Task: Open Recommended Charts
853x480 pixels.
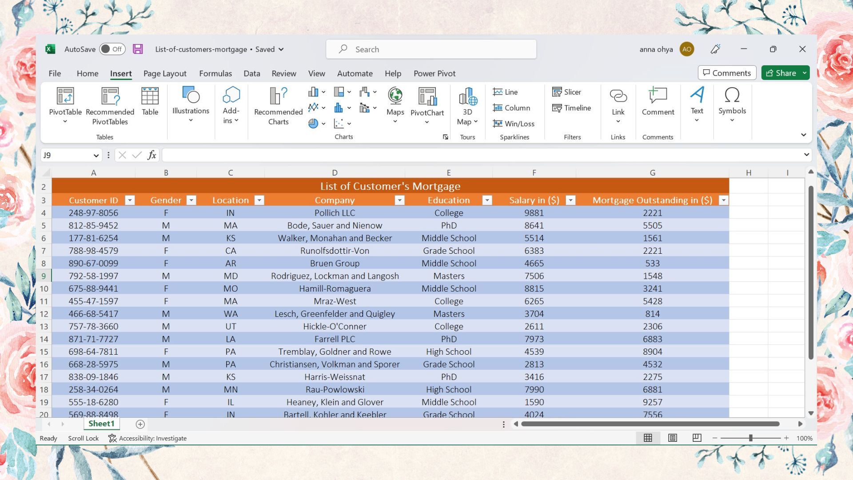Action: (x=278, y=106)
